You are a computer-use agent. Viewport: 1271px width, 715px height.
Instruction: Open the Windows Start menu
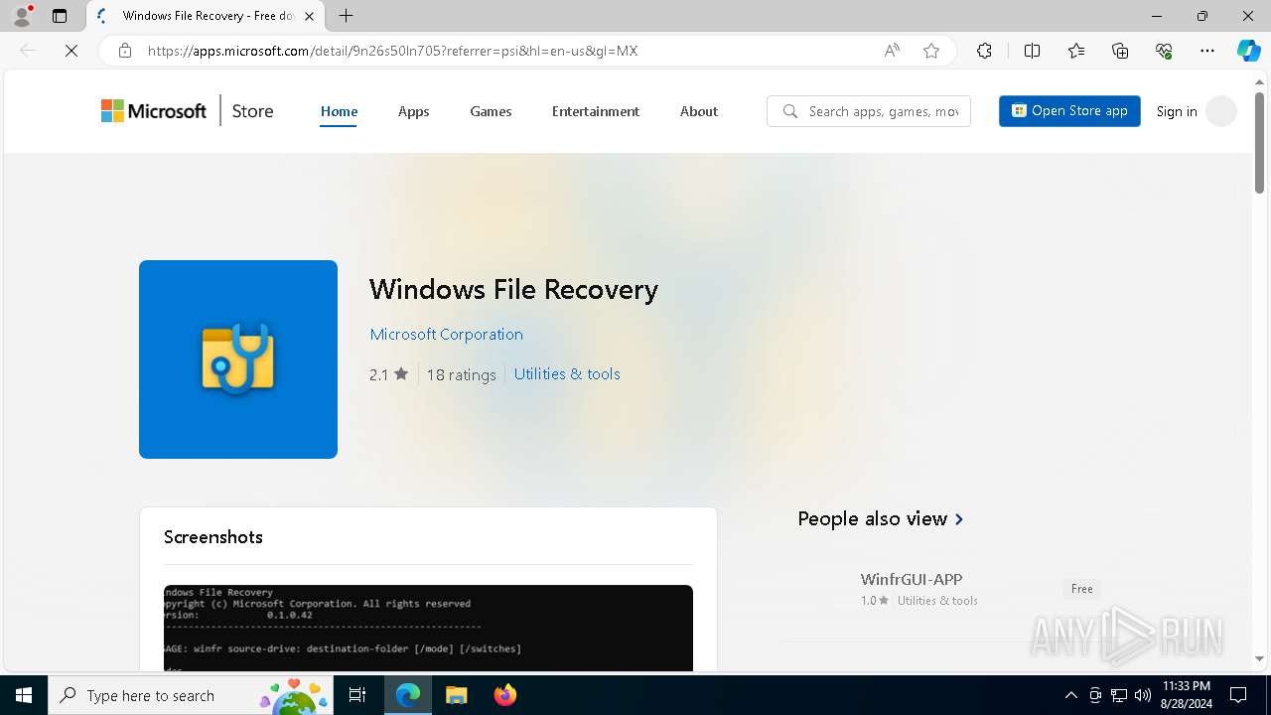[24, 695]
